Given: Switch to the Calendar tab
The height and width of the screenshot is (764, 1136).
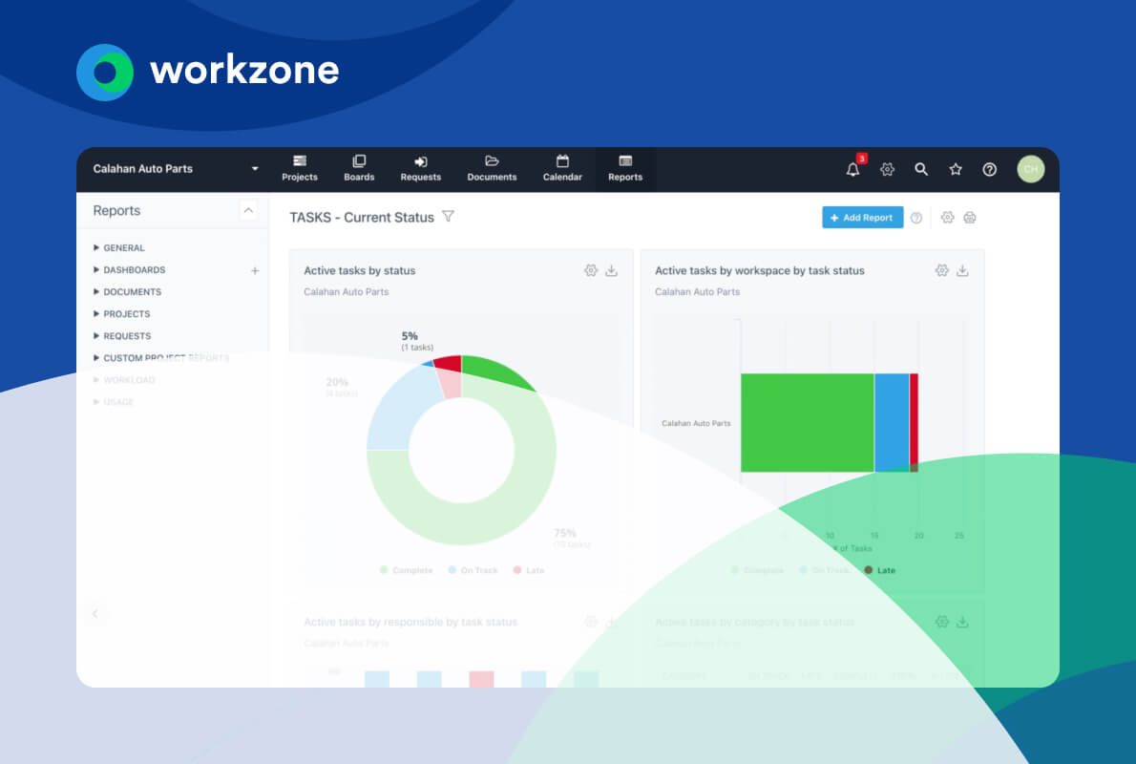Looking at the screenshot, I should pyautogui.click(x=562, y=168).
